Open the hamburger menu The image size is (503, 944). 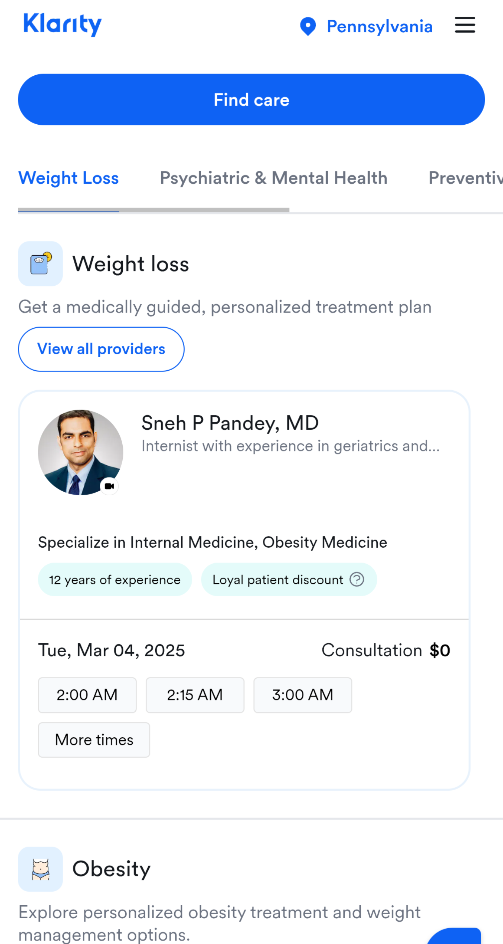pyautogui.click(x=465, y=25)
